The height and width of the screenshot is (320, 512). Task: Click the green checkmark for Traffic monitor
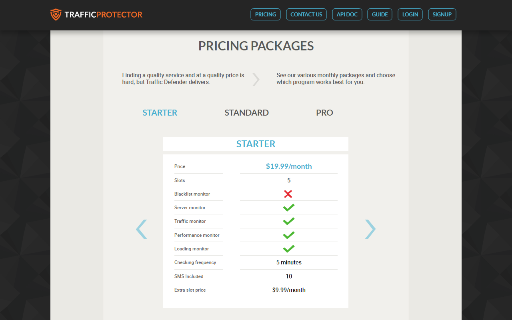[x=288, y=221]
